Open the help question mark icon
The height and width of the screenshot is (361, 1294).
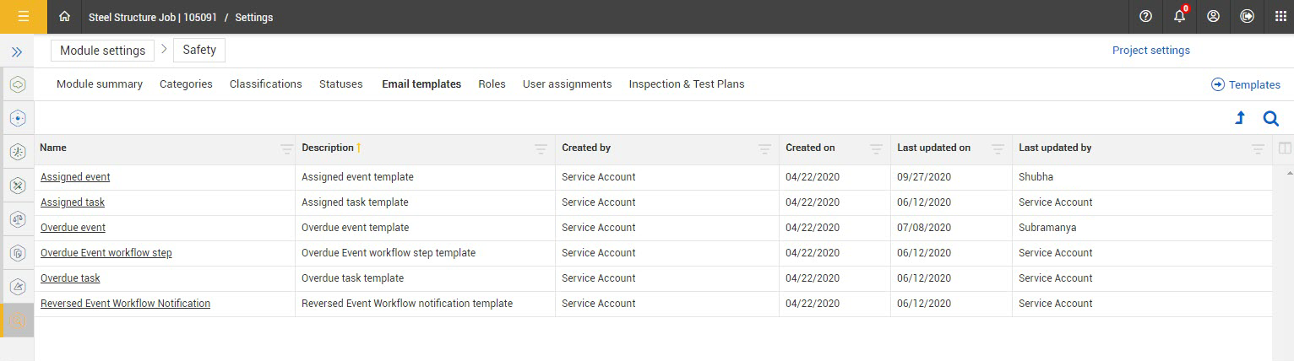[1145, 16]
